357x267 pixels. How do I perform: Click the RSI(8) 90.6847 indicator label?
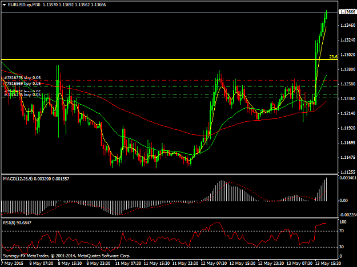tap(17, 223)
